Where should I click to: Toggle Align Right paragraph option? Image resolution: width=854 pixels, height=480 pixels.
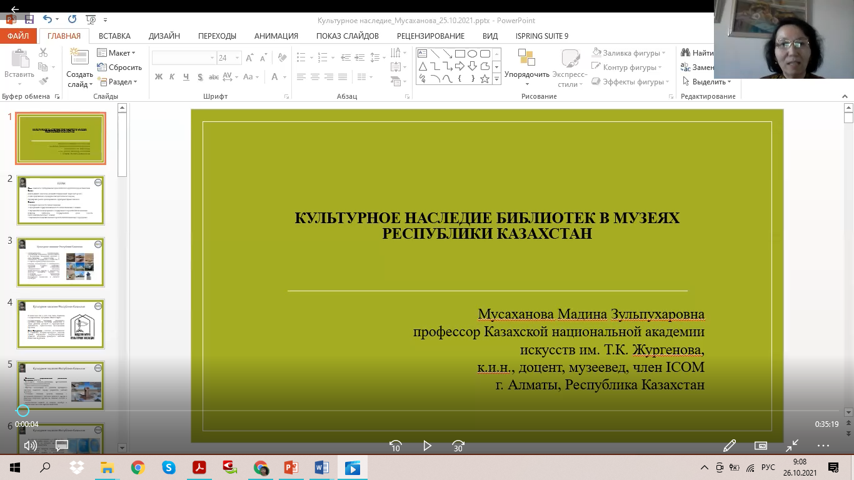click(x=328, y=77)
